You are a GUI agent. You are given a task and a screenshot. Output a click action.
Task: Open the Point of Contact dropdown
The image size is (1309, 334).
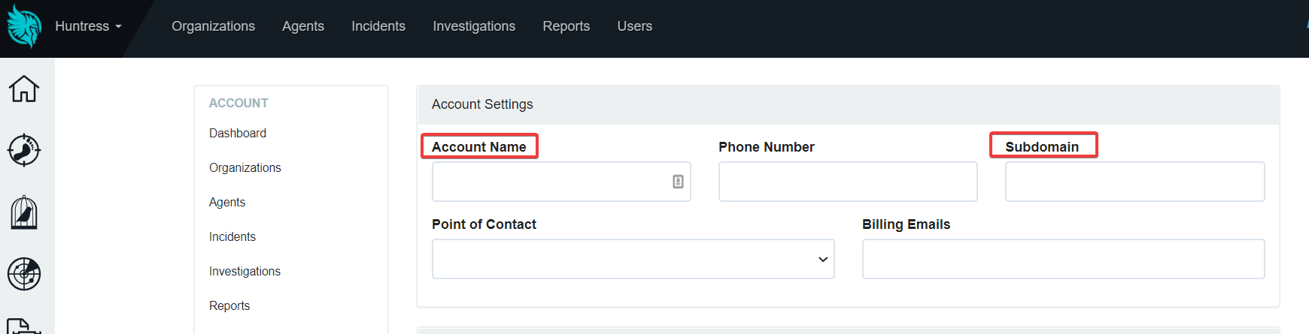click(x=633, y=259)
